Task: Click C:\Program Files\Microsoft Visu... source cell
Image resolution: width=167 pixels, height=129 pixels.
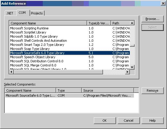Action: [x=107, y=96]
